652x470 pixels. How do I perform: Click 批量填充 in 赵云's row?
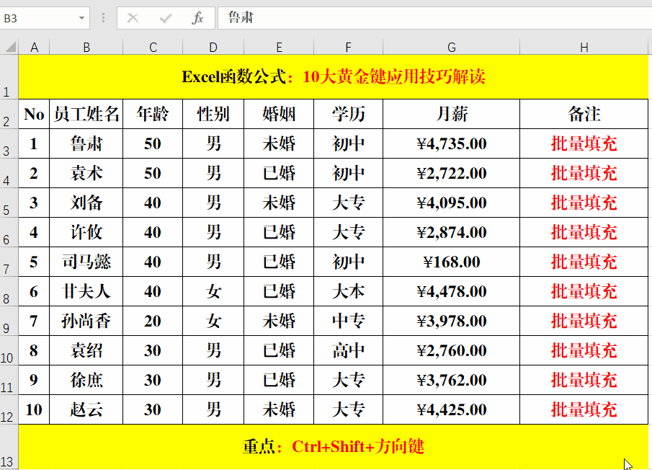point(584,409)
